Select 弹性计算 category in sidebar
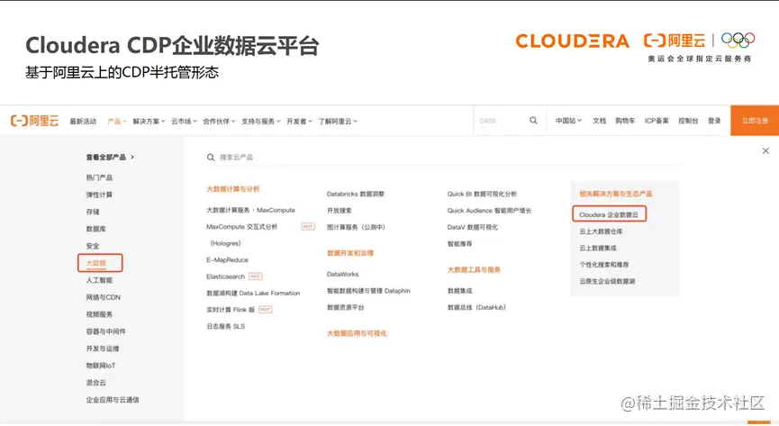This screenshot has width=779, height=426. tap(99, 195)
